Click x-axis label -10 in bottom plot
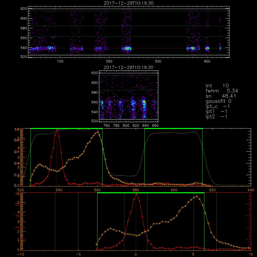 21,254
